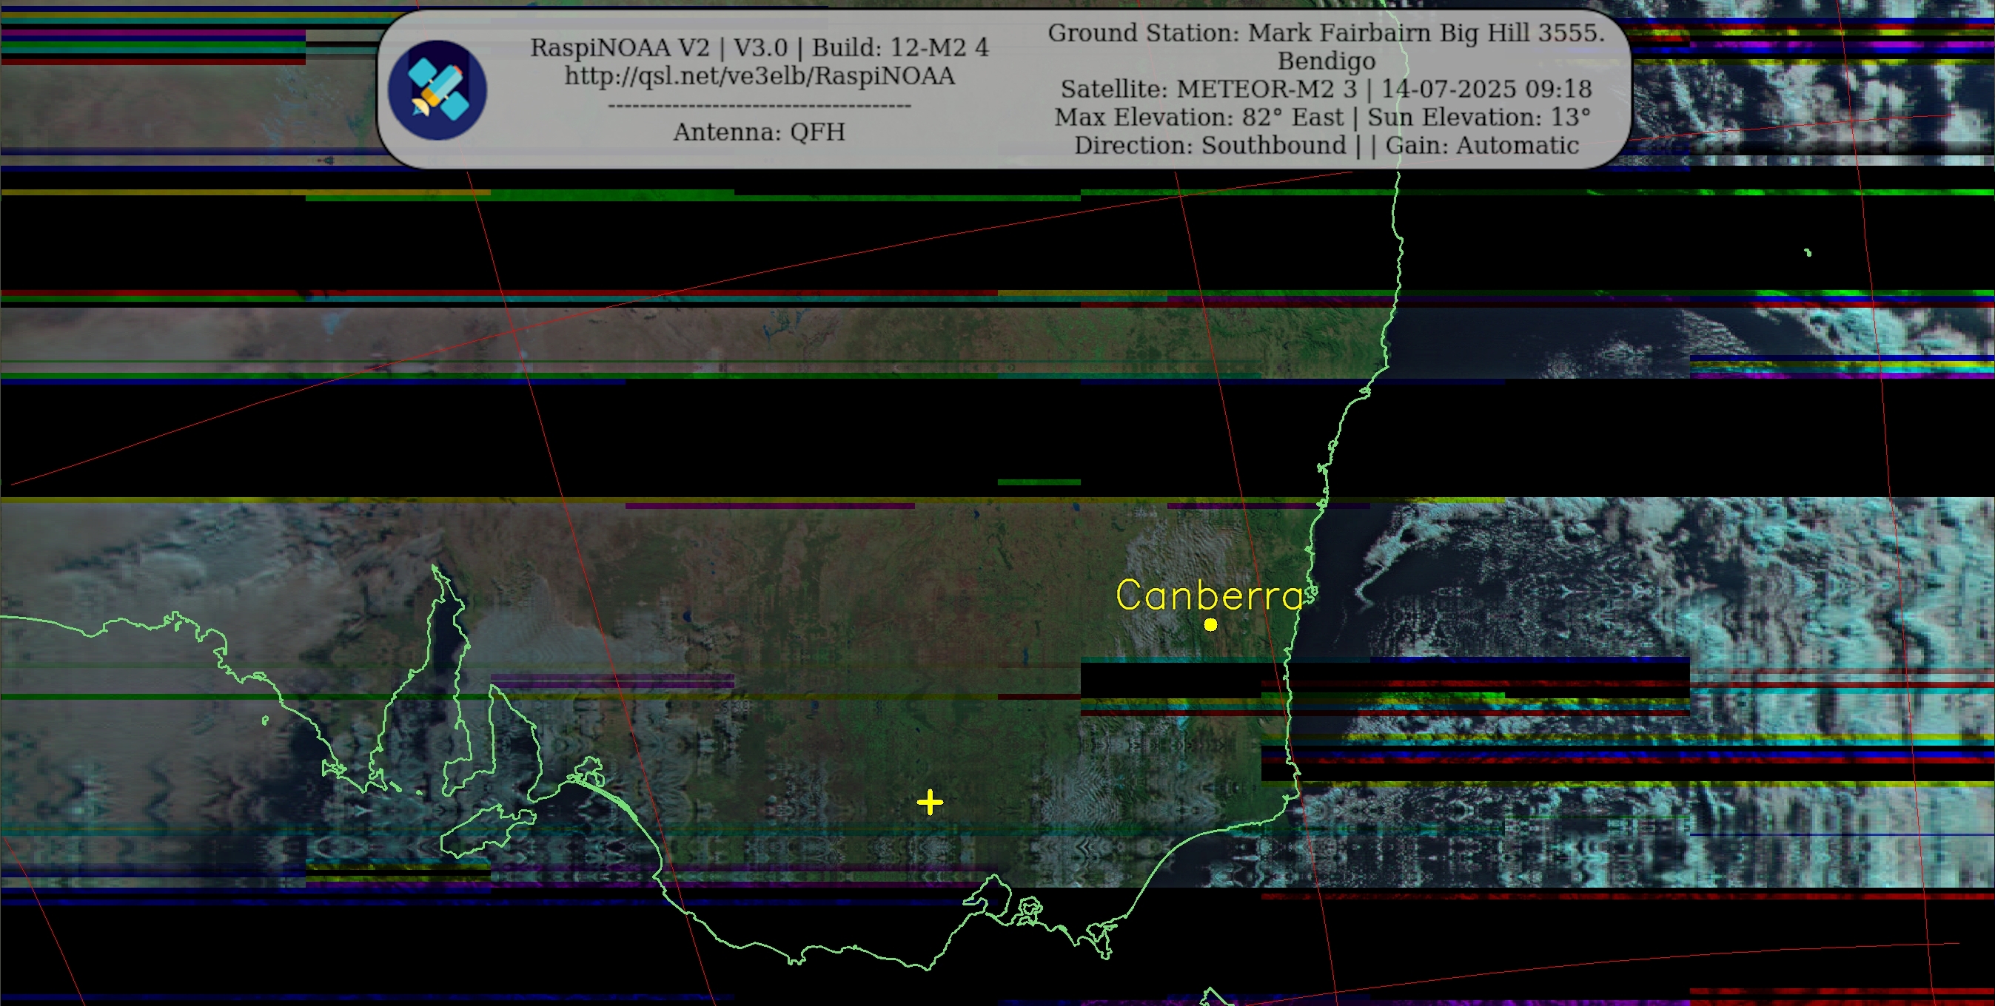
Task: Click the Canberra map label
Action: (1210, 595)
